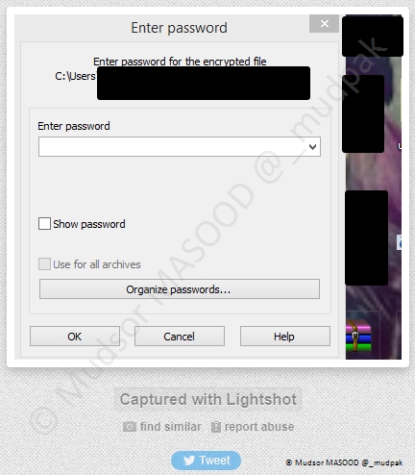Expand the saved passwords dropdown arrow
Viewport: 415px width, 475px height.
[x=312, y=147]
